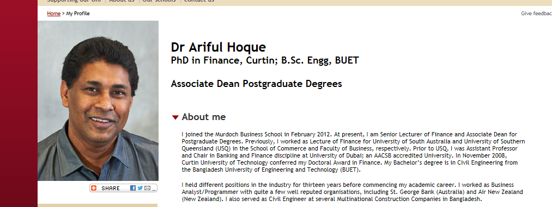This screenshot has height=207, width=552.
Task: Click the orange plus share icon
Action: 94,188
